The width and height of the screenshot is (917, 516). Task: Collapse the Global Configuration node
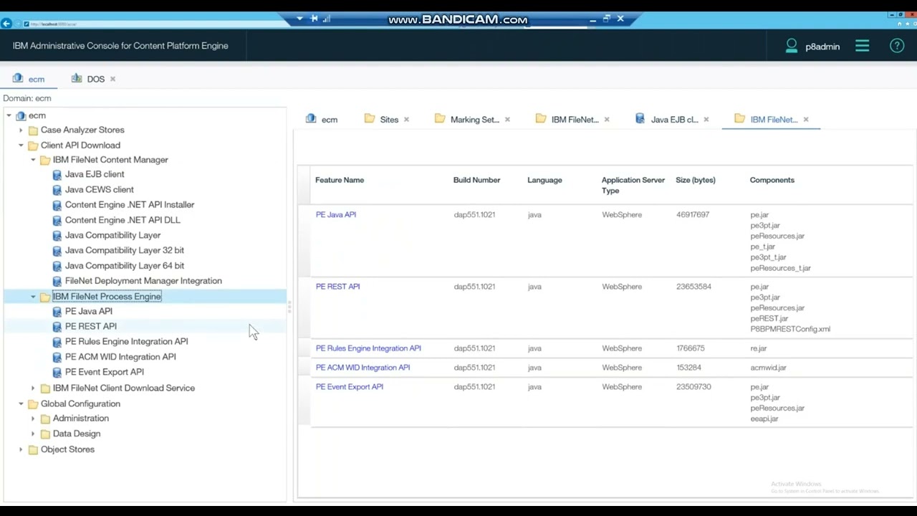coord(21,404)
